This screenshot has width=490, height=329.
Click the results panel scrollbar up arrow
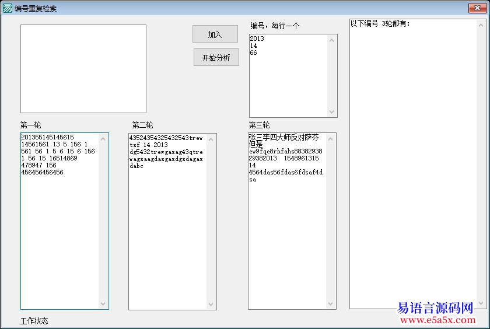(x=481, y=25)
